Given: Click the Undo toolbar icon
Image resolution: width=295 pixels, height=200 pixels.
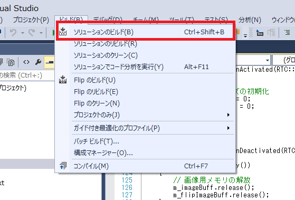Looking at the screenshot, I should [x=13, y=33].
